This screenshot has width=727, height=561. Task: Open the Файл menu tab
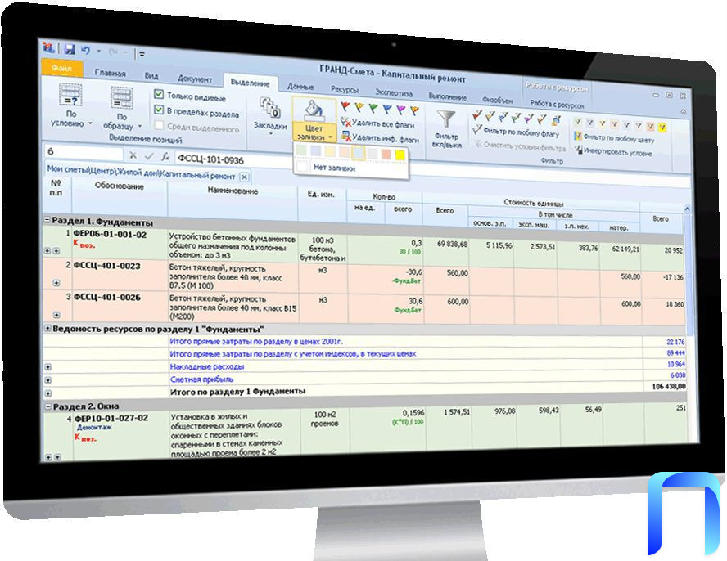[x=62, y=68]
